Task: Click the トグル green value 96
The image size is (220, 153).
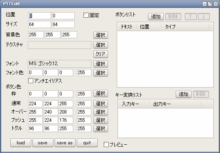Action: pos(51,129)
